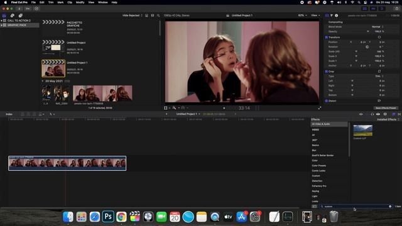Click the import media arrow button
Viewport: 402px width, 226px height.
(x=19, y=9)
